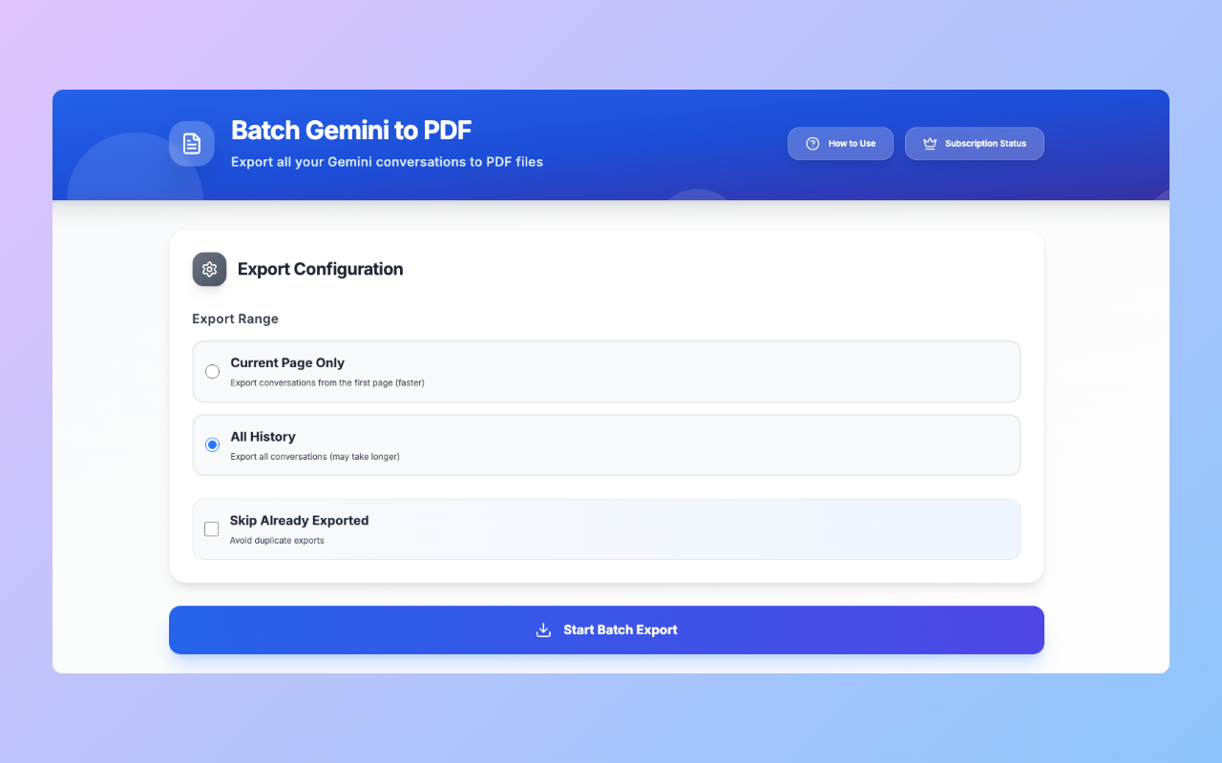Click the All History option card
Image resolution: width=1222 pixels, height=763 pixels.
click(x=606, y=444)
